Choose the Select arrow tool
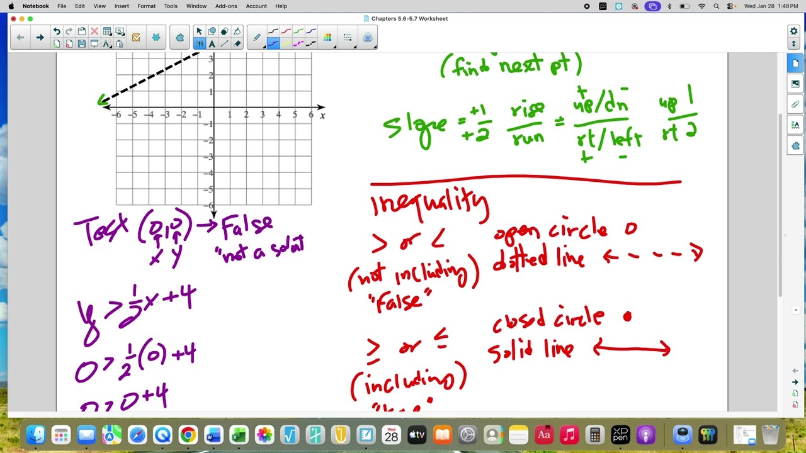 click(x=199, y=31)
